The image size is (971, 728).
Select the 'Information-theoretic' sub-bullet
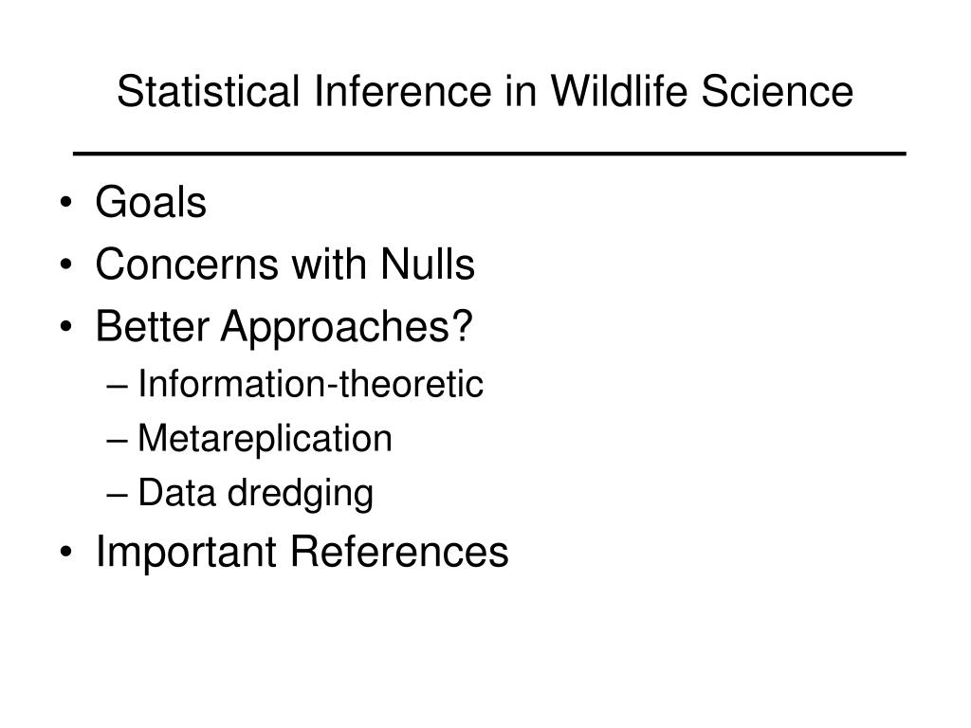click(310, 383)
